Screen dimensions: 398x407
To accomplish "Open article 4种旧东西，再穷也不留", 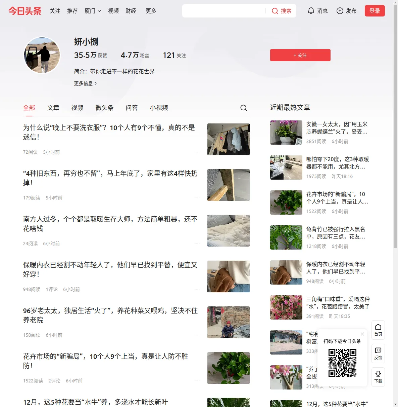I will click(x=110, y=178).
